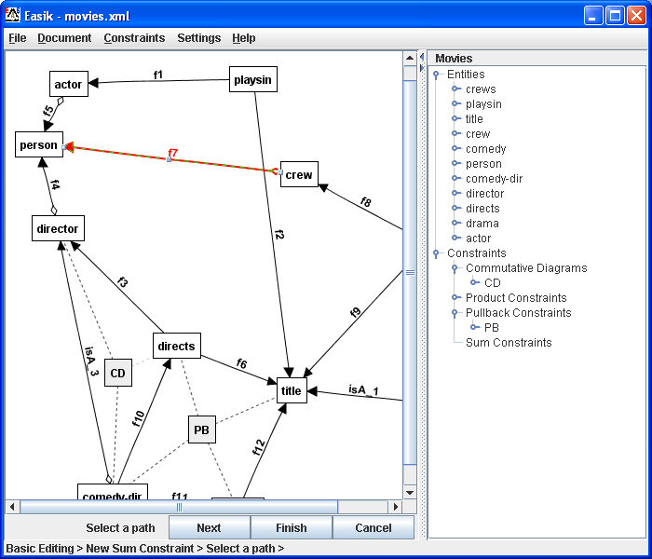Select the crew entity box

[x=299, y=174]
